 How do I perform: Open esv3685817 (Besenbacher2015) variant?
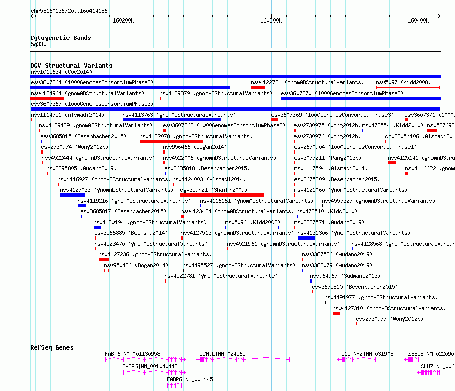point(123,211)
